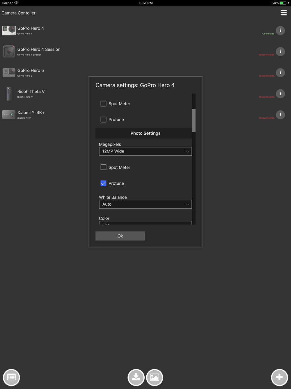Select the "Xiaomi Yi 4K+" camera name
Viewport: 291px width, 389px height.
click(x=31, y=113)
